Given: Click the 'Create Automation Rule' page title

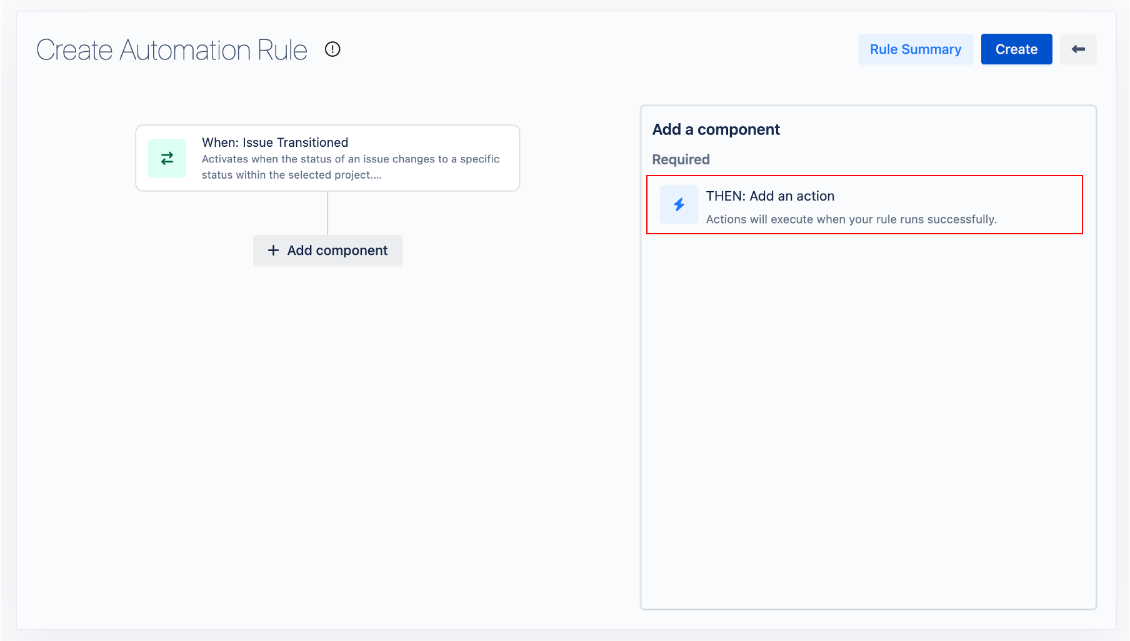Looking at the screenshot, I should 172,50.
